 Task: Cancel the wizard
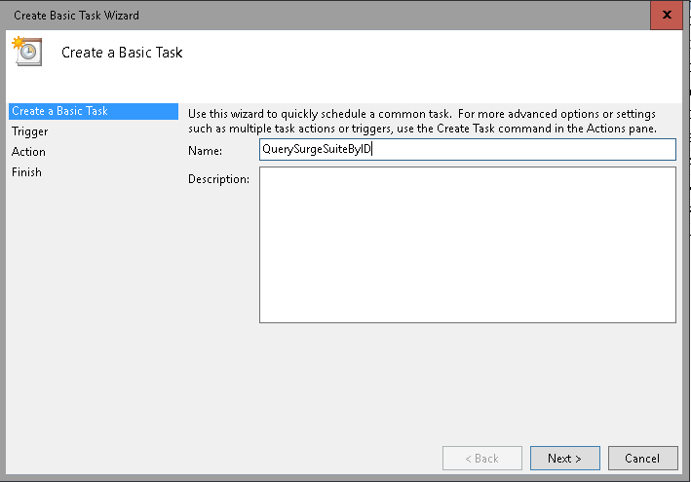pyautogui.click(x=642, y=459)
